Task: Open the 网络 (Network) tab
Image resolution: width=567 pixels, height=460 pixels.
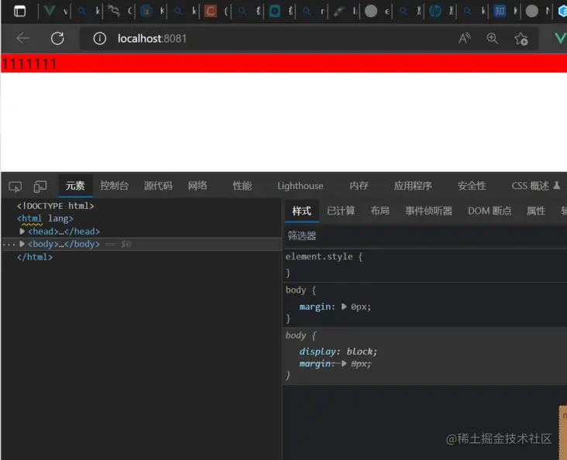Action: point(198,186)
